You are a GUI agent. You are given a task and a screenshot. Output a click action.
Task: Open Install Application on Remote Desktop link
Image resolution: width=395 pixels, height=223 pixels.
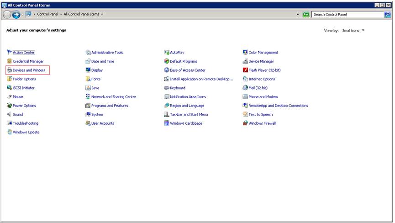pyautogui.click(x=201, y=79)
